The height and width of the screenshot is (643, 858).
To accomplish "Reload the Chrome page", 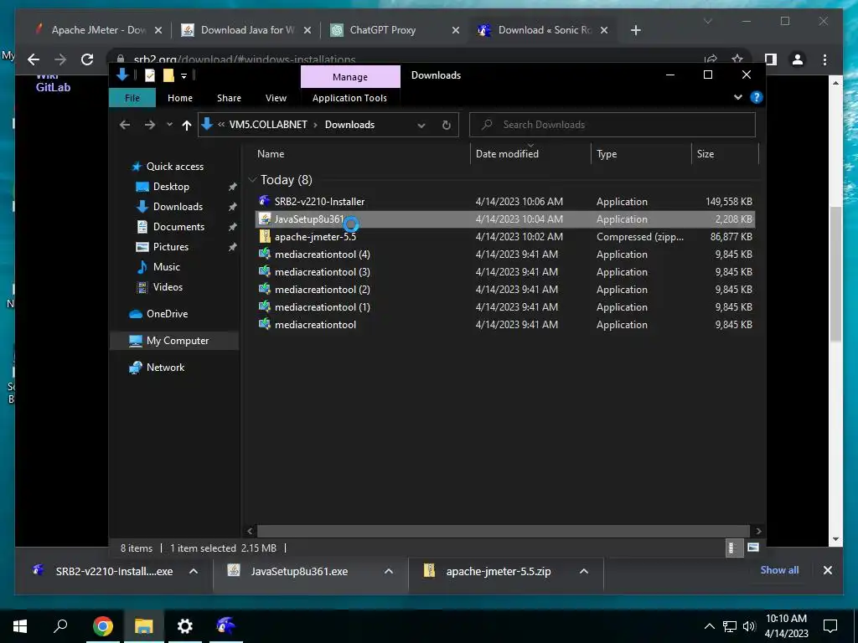I will (x=87, y=59).
